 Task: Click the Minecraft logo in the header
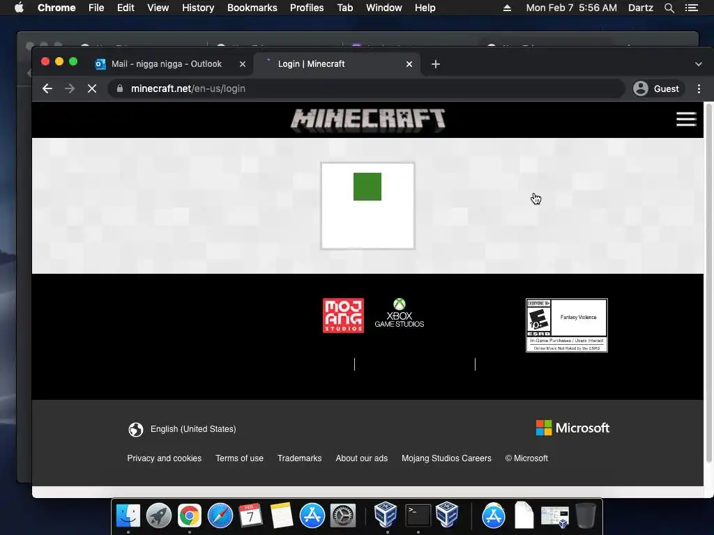click(368, 120)
